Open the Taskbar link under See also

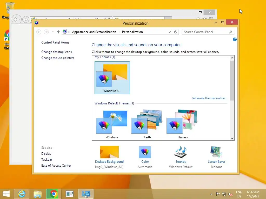47,160
